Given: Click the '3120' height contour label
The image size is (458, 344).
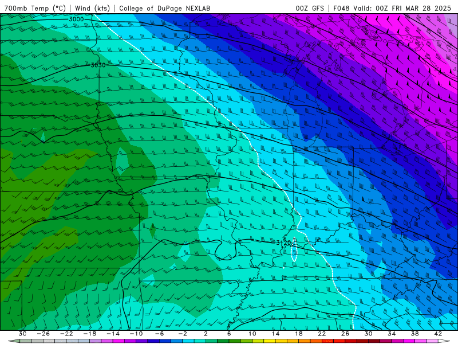Looking at the screenshot, I should click(x=283, y=243).
